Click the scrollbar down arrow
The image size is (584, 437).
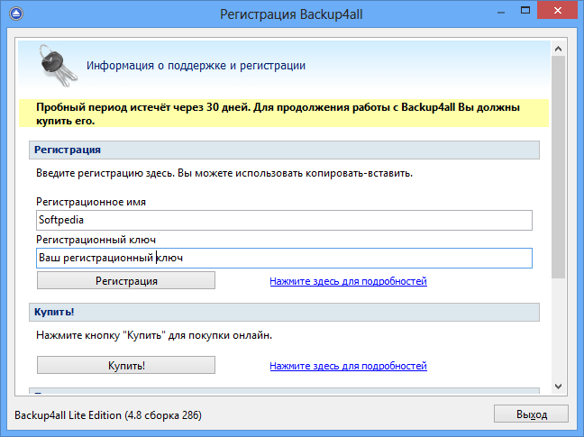[x=560, y=387]
